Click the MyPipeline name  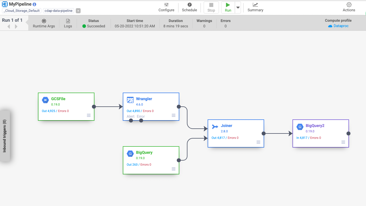click(20, 4)
